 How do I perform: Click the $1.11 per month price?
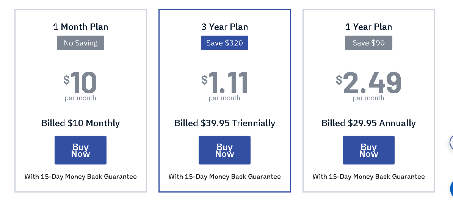[x=224, y=84]
